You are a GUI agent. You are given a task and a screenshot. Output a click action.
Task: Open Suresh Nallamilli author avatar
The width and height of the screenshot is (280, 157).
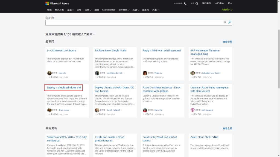pyautogui.click(x=97, y=110)
